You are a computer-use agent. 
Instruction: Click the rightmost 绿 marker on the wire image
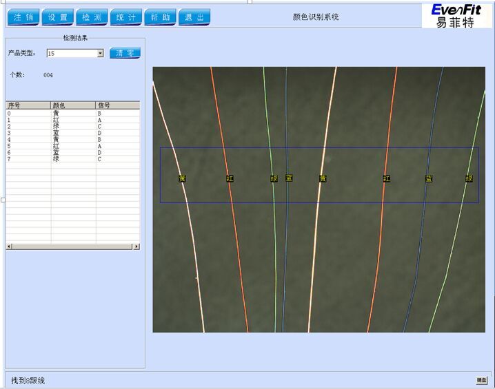469,178
